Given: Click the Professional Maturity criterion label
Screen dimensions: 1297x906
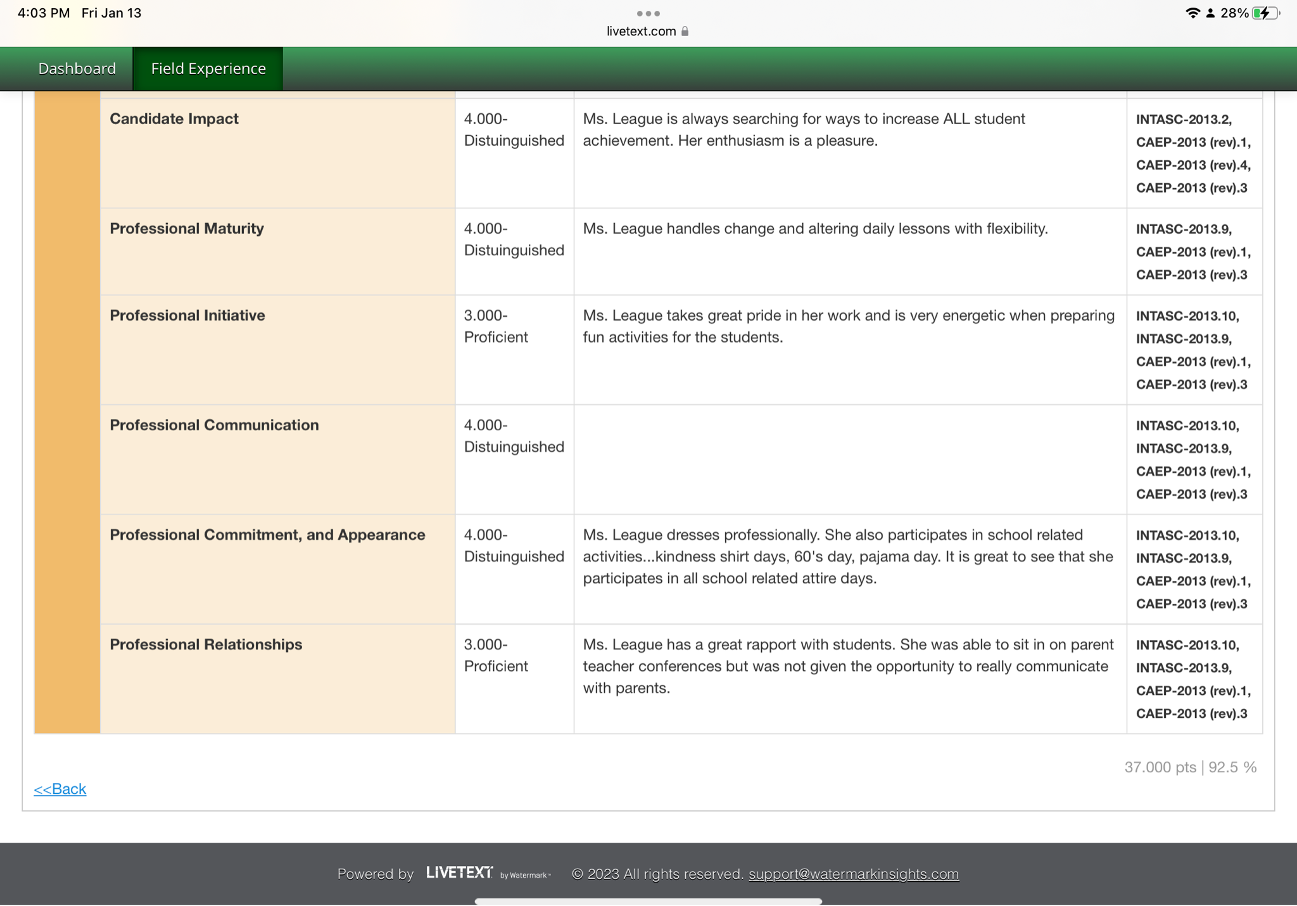Looking at the screenshot, I should [187, 228].
